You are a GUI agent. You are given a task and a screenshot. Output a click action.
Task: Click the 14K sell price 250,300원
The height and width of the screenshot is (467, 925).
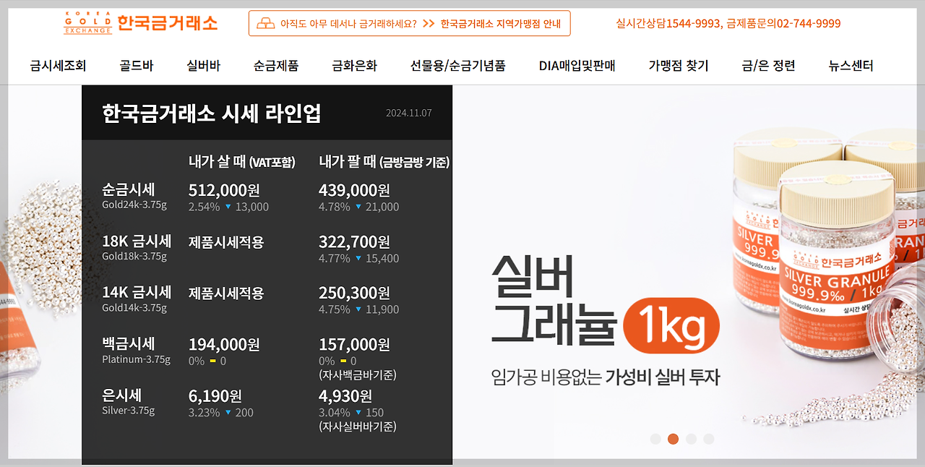coord(354,293)
